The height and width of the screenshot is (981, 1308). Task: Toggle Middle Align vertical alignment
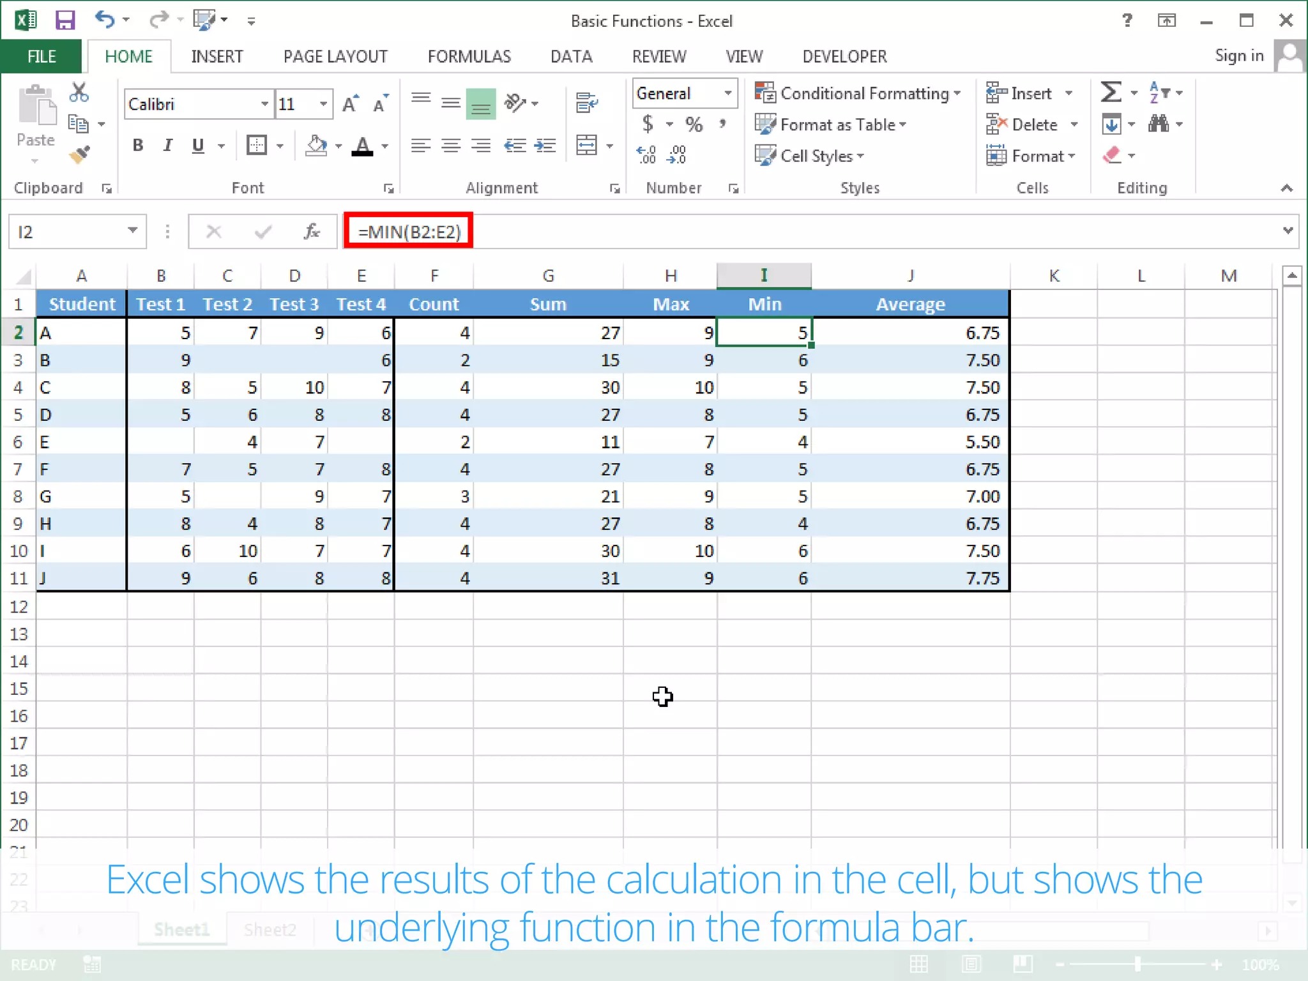(451, 102)
